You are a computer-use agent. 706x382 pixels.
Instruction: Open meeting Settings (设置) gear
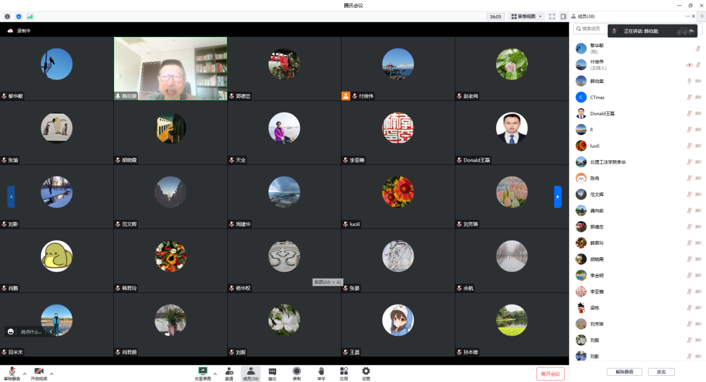click(366, 371)
